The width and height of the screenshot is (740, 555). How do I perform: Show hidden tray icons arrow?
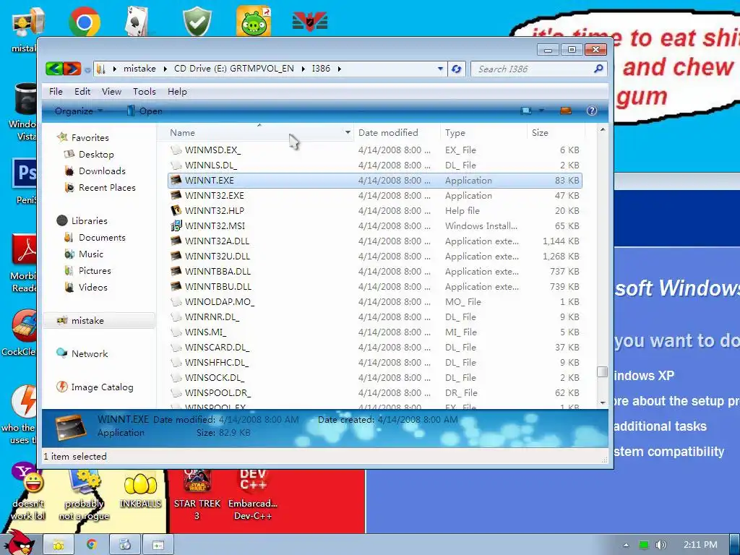pyautogui.click(x=626, y=545)
